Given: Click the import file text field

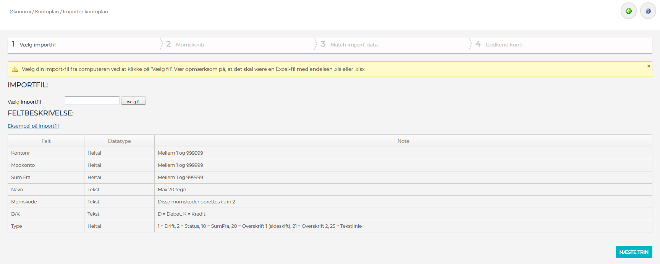Looking at the screenshot, I should 92,101.
